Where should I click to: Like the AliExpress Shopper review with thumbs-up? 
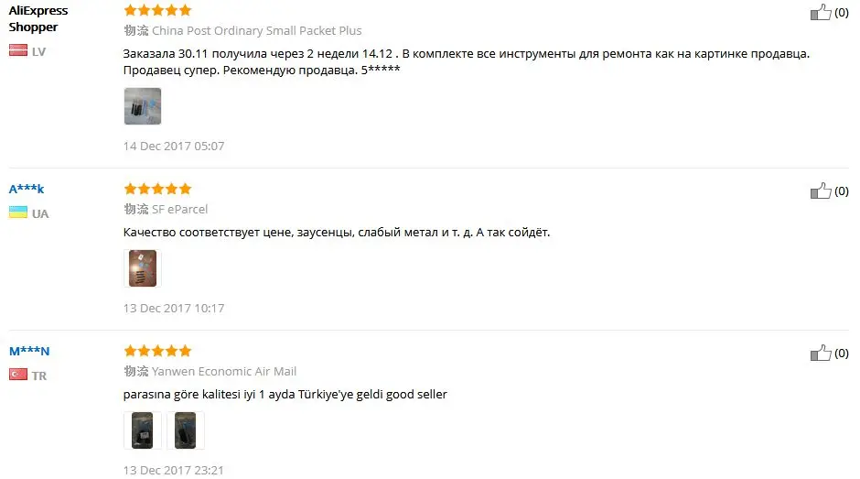coord(821,12)
